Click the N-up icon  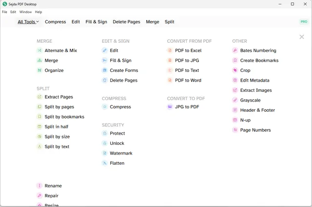pyautogui.click(x=235, y=120)
